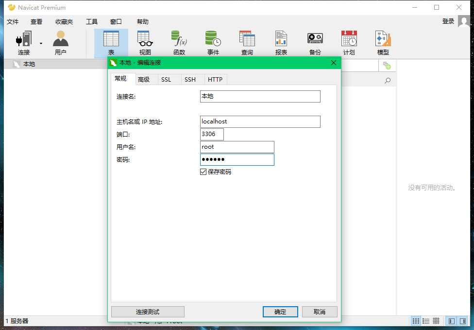This screenshot has width=474, height=330.
Task: Switch to the SSH tab
Action: [190, 79]
